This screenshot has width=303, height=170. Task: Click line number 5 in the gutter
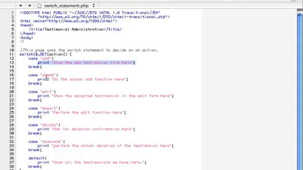click(x=13, y=29)
